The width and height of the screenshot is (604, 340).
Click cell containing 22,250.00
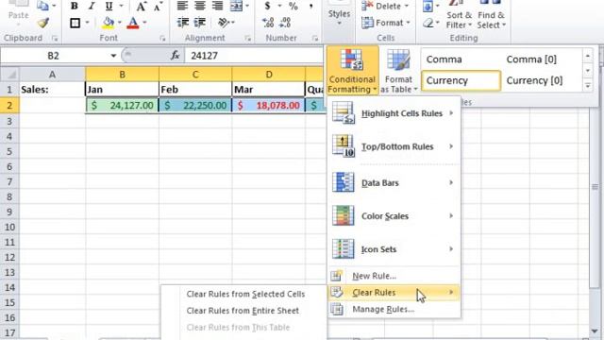click(x=195, y=105)
